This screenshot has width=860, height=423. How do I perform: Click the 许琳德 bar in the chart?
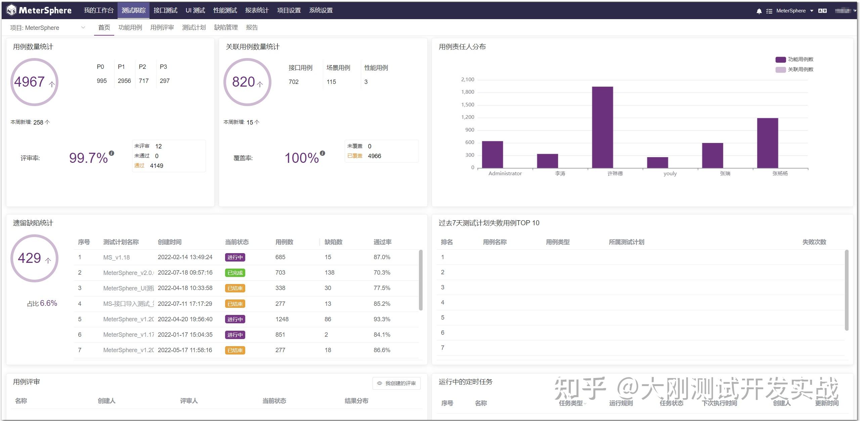coord(602,127)
